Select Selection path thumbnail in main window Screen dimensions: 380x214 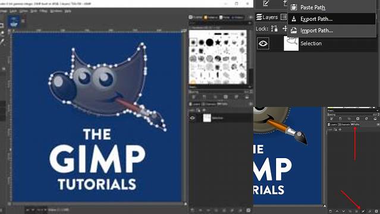click(207, 118)
